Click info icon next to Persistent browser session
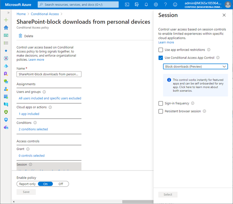Screen dimensions: 233x204 (x=205, y=111)
